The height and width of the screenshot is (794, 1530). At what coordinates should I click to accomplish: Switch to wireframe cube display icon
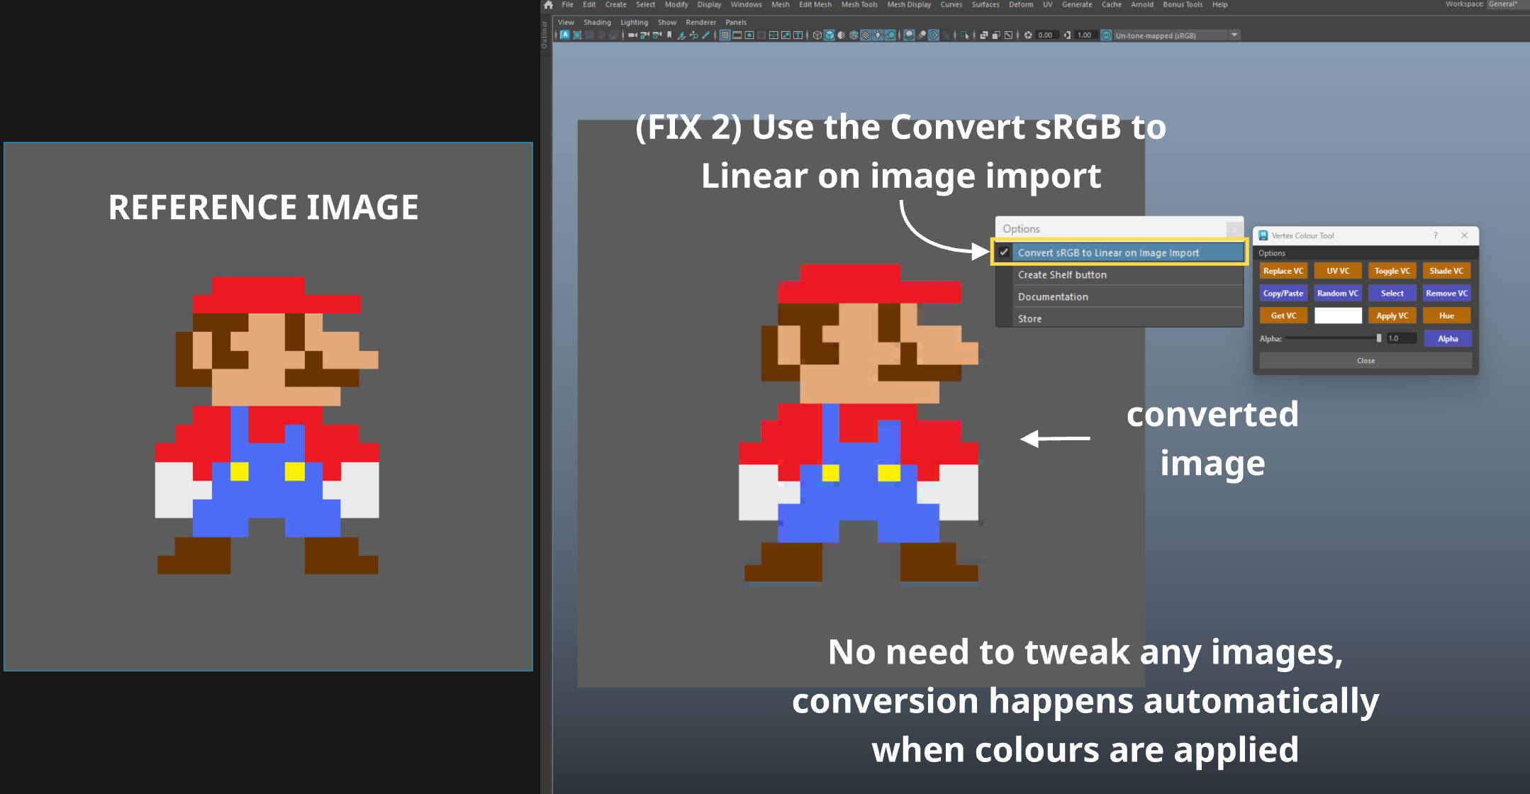[817, 35]
